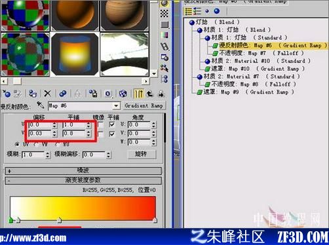
Task: Open the Map #6 name dropdown
Action: point(116,106)
